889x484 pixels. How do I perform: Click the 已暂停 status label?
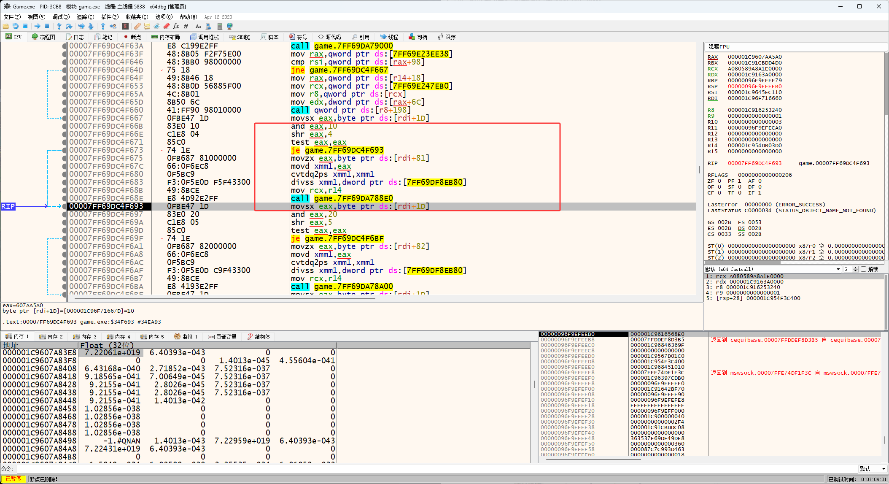(13, 479)
